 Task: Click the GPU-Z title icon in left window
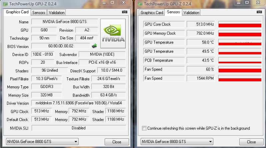click(x=5, y=4)
